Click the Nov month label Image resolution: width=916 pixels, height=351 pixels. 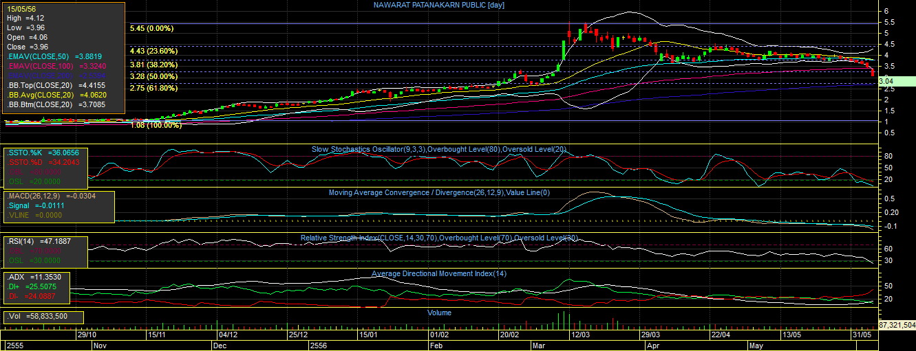(100, 346)
